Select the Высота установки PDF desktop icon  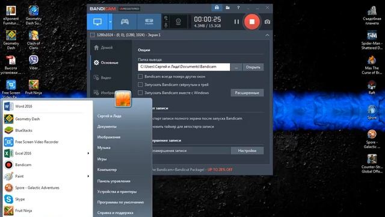point(11,65)
